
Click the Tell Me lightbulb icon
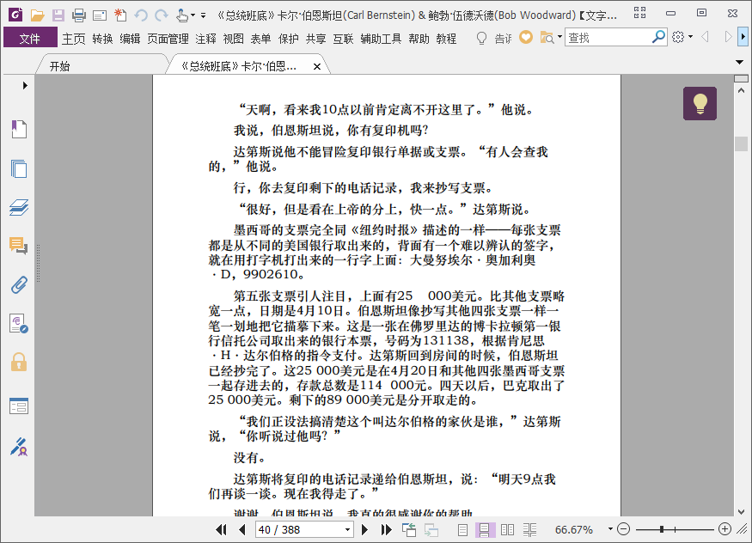pos(481,38)
